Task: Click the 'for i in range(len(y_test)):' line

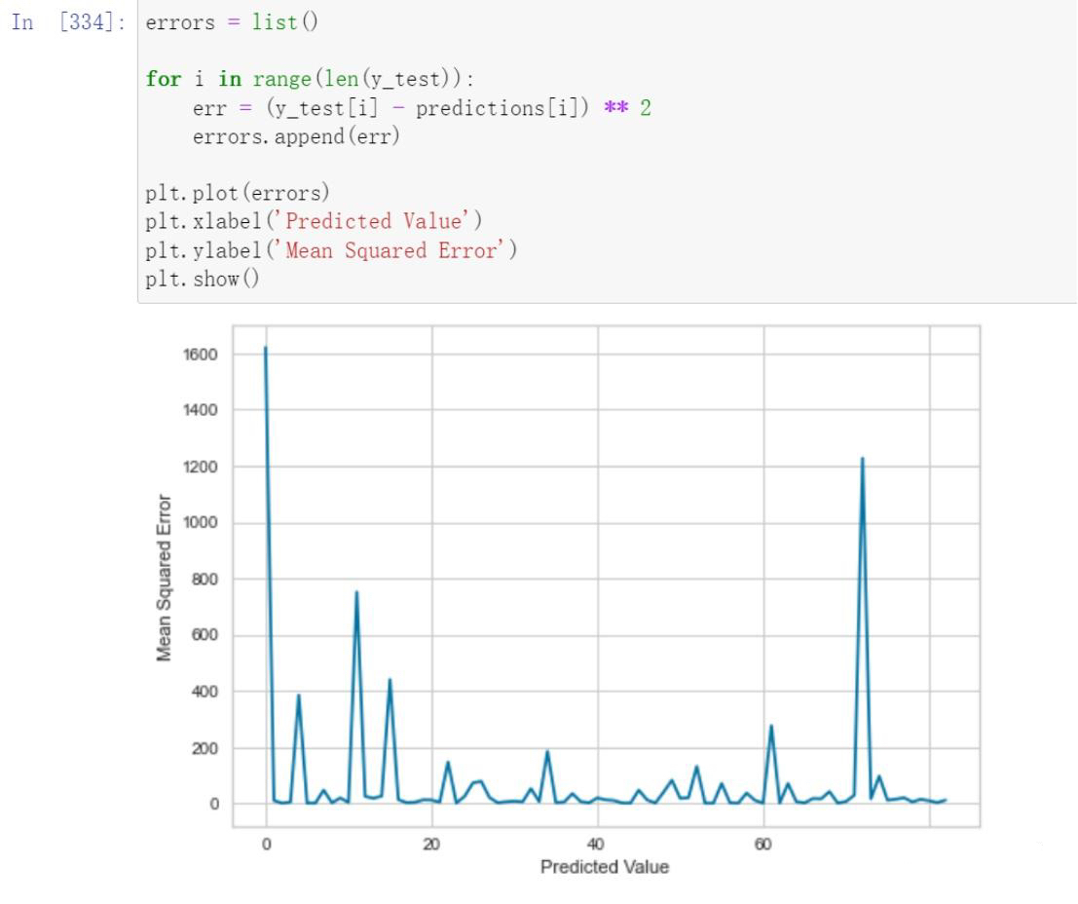Action: pos(310,79)
